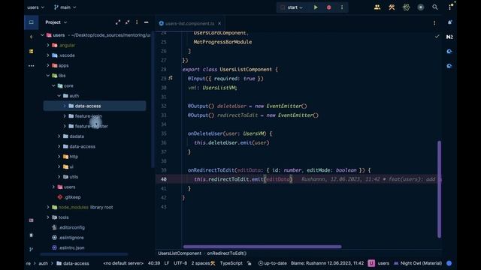Collapse all items in the Project tree
Image resolution: width=481 pixels, height=270 pixels.
point(127,22)
